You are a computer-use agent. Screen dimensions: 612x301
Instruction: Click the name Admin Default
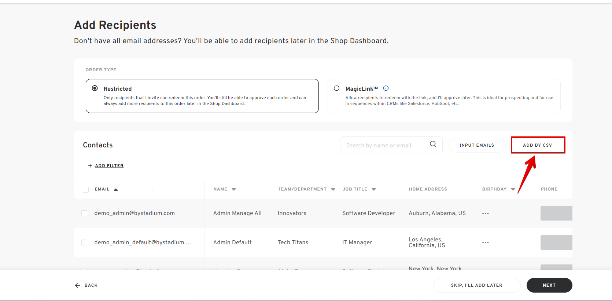(232, 242)
